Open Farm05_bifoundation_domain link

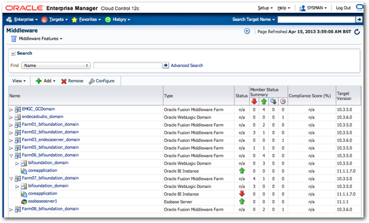(50, 147)
